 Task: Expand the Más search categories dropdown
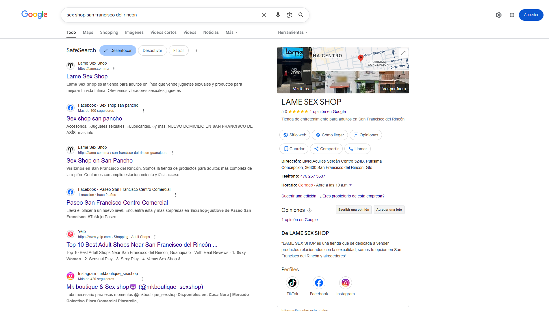[231, 32]
